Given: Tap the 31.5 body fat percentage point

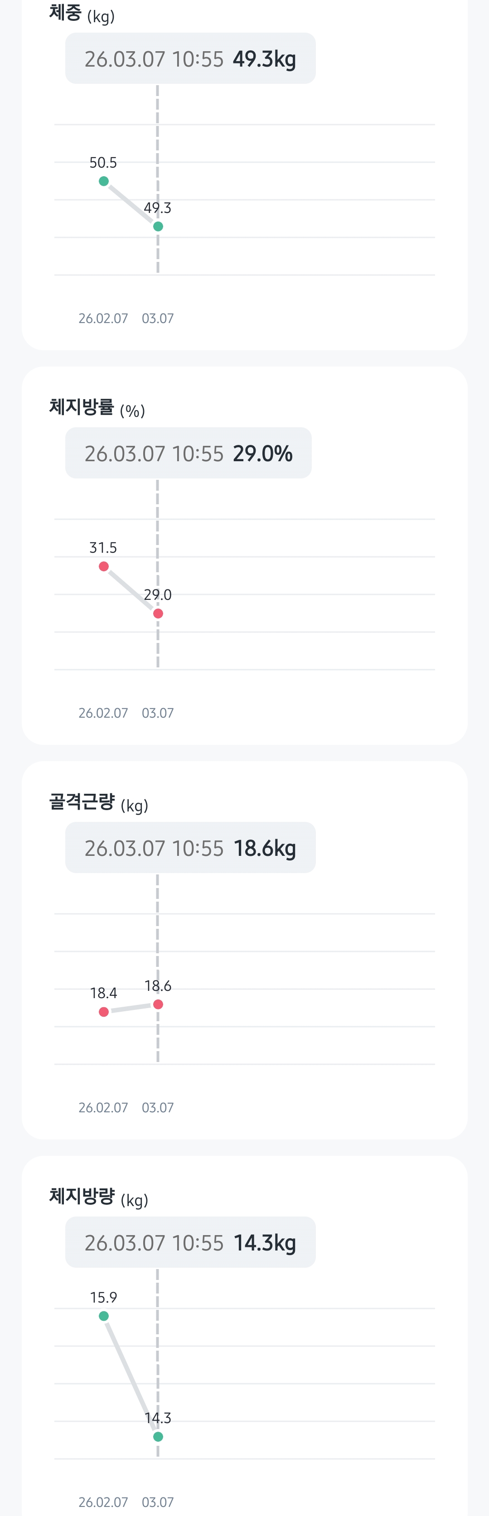Looking at the screenshot, I should [104, 567].
